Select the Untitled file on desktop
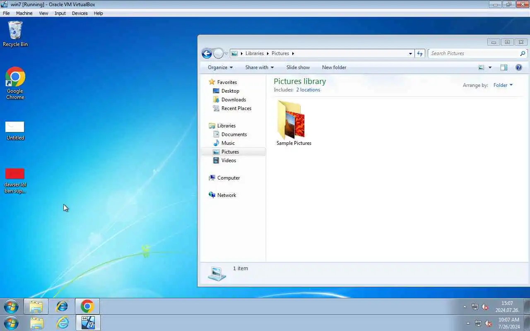Screen dimensions: 530x331 click(x=15, y=131)
